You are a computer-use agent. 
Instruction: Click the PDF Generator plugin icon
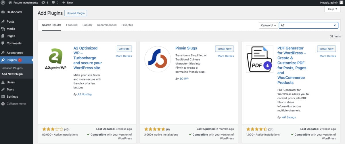tap(260, 59)
